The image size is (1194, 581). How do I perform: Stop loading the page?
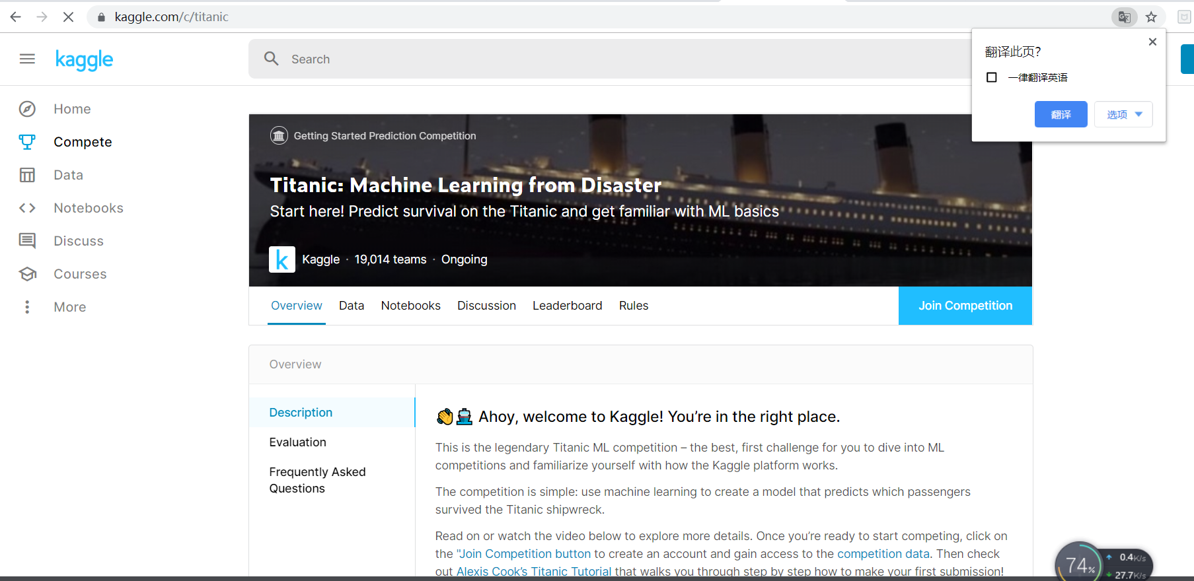pyautogui.click(x=68, y=17)
